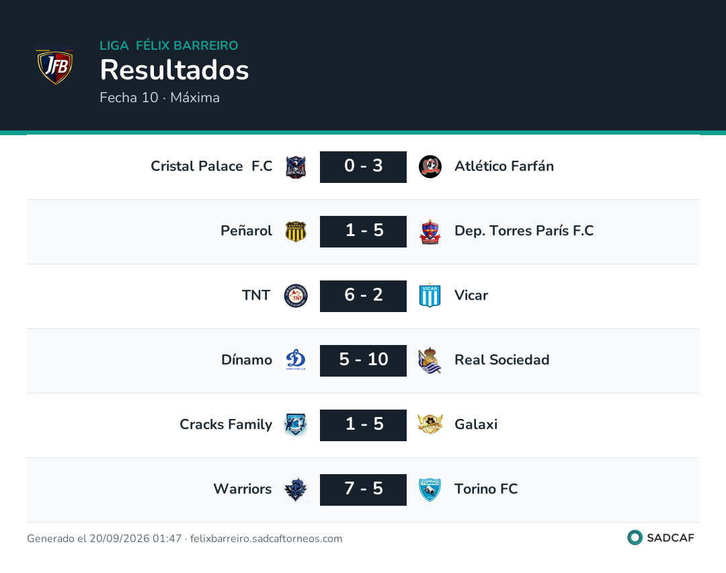This screenshot has height=573, width=726.
Task: Click the Cristal Palace F.C crest
Action: coord(296,167)
